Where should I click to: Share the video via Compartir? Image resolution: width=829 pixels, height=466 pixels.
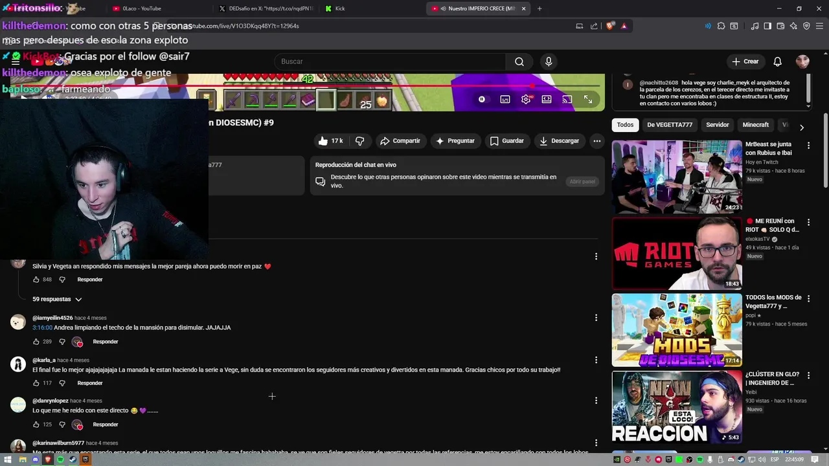(x=400, y=140)
